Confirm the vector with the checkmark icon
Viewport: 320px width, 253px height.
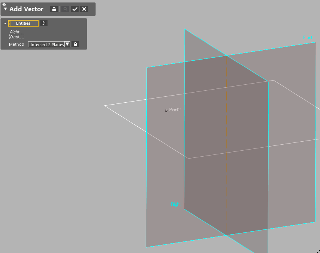pos(74,9)
